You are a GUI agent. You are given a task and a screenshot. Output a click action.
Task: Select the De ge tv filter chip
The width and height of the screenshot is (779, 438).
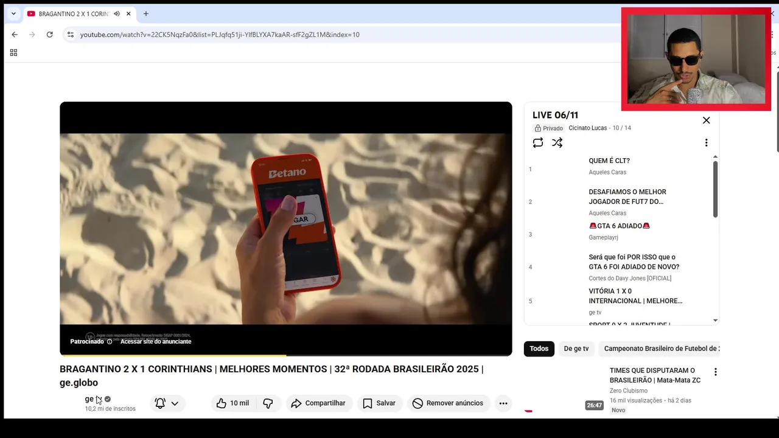point(576,349)
